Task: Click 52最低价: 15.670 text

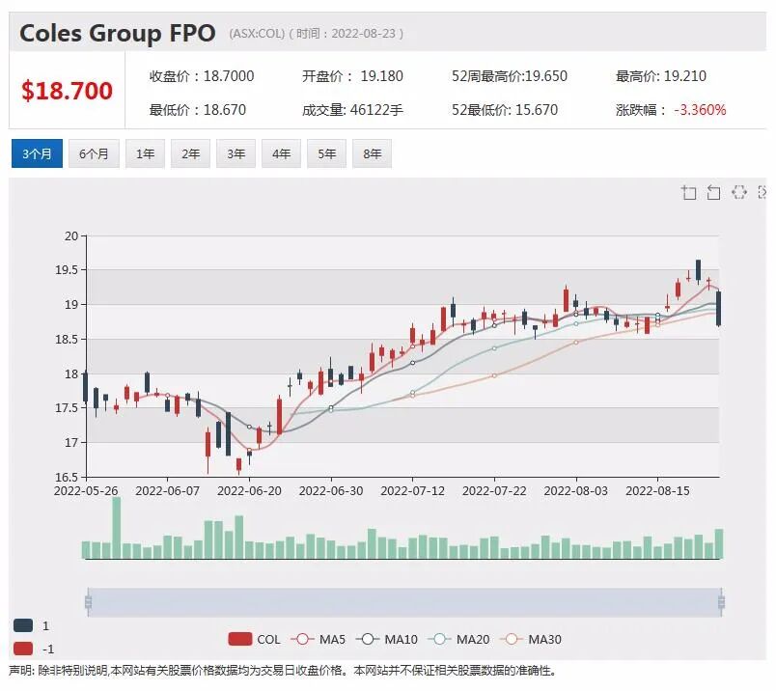Action: coord(504,109)
